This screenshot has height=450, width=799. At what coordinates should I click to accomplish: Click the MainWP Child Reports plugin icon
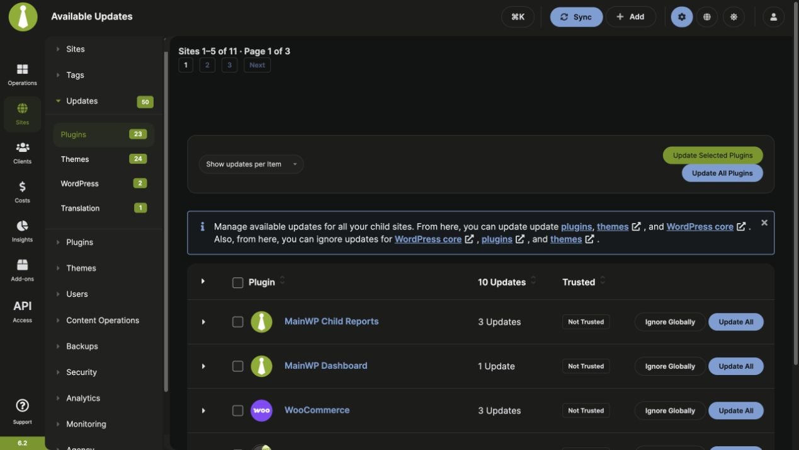pyautogui.click(x=261, y=321)
